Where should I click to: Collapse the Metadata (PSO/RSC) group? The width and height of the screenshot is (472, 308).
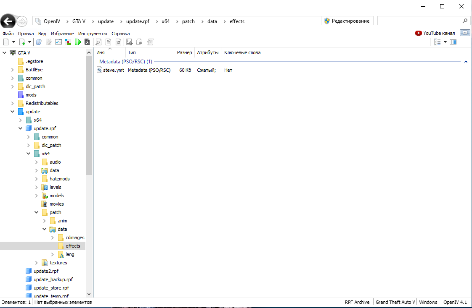(466, 62)
